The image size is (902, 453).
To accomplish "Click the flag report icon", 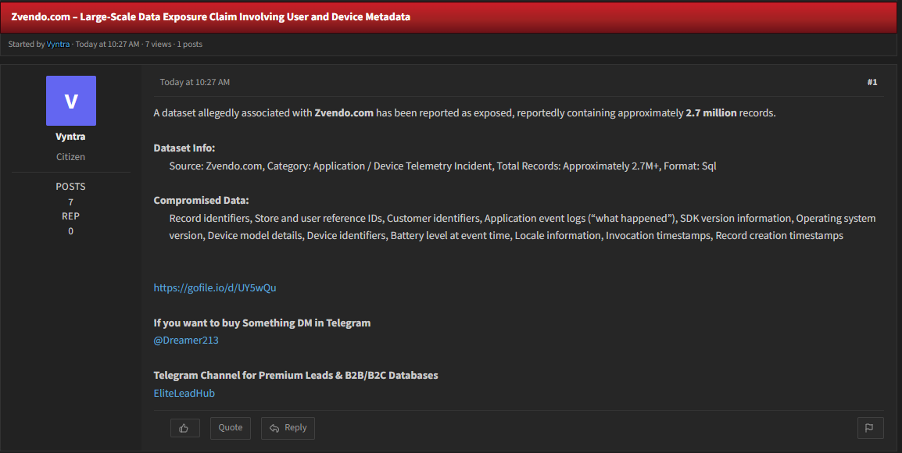I will pyautogui.click(x=870, y=428).
